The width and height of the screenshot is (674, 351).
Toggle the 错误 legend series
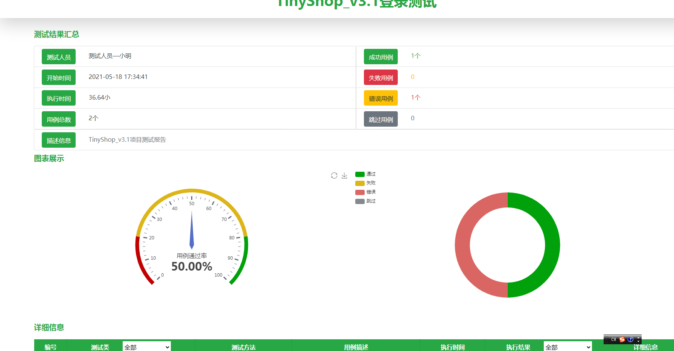pos(365,192)
